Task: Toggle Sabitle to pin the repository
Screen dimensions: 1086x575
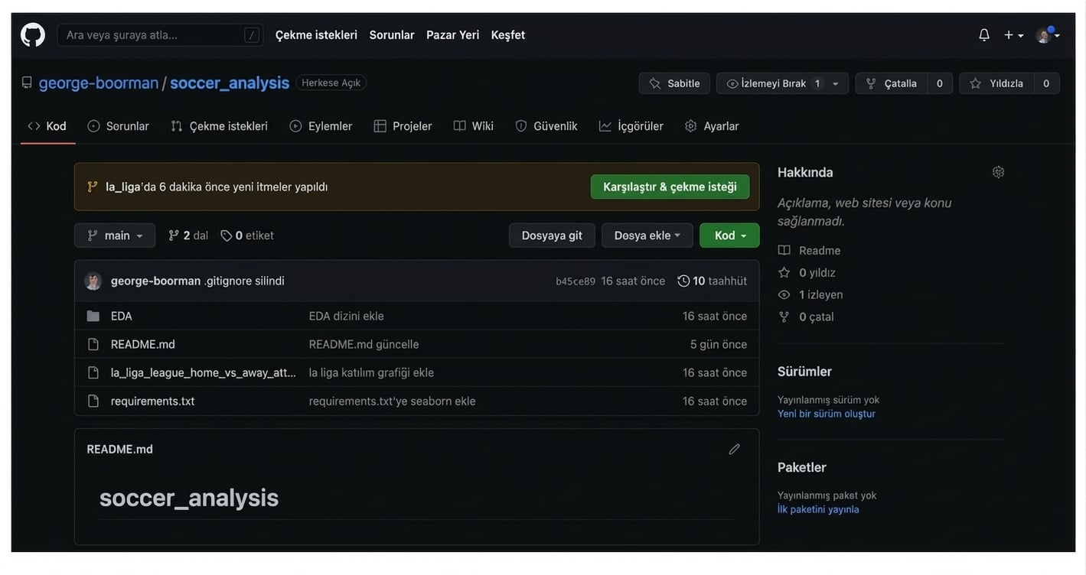Action: (x=674, y=83)
